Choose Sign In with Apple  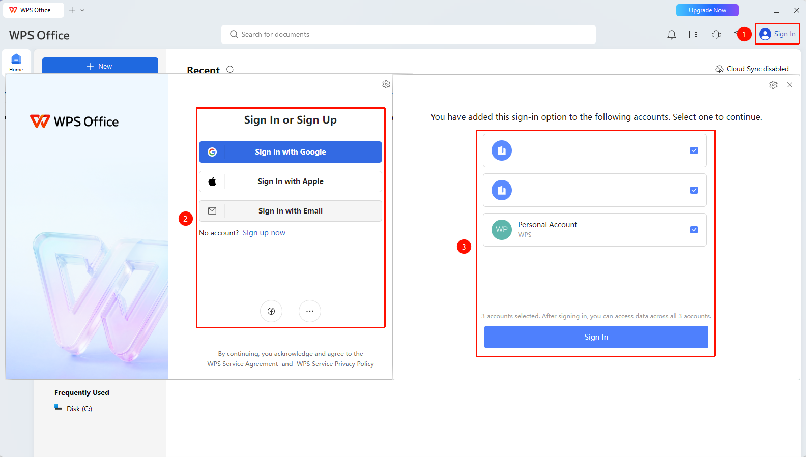point(291,181)
